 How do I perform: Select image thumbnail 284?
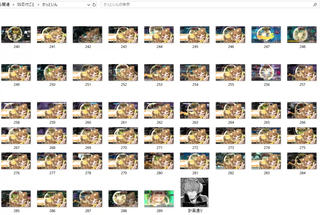pos(301,161)
